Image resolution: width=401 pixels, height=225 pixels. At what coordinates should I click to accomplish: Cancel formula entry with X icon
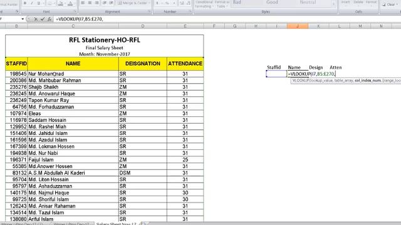click(x=36, y=19)
